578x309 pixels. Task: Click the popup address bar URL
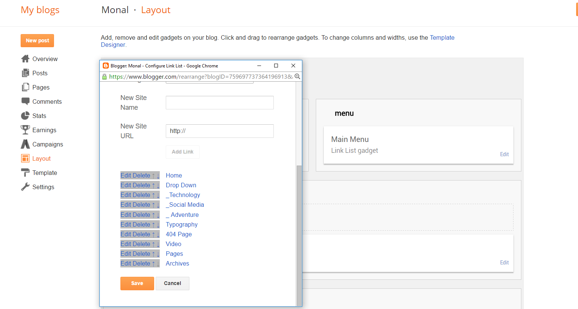[201, 76]
